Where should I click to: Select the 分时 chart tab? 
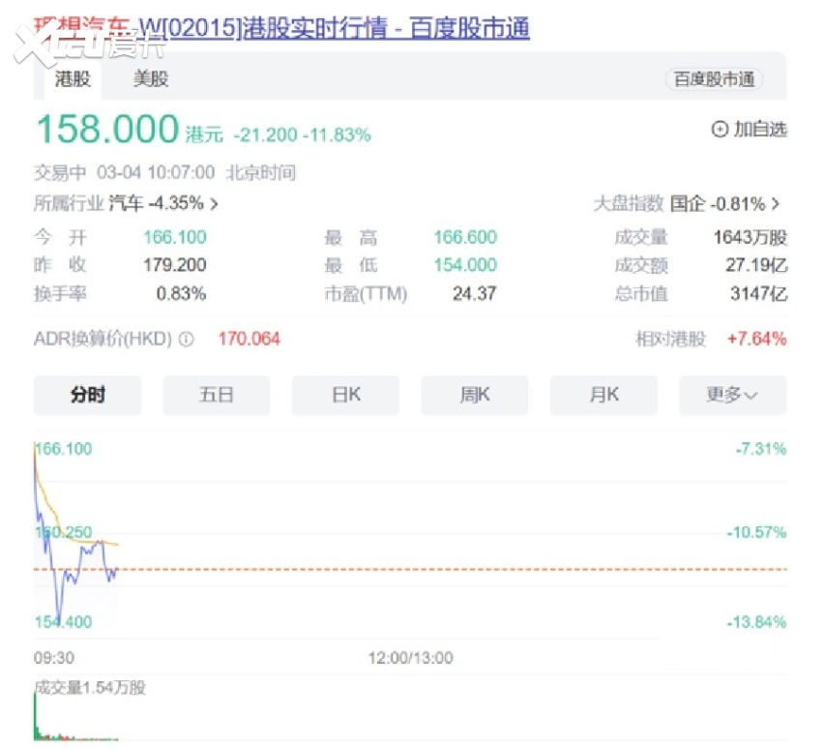87,395
